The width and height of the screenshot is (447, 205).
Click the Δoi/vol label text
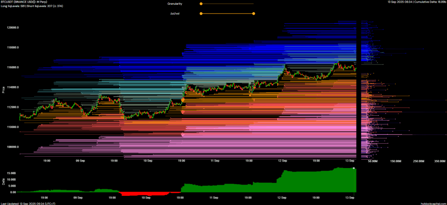tap(175, 13)
